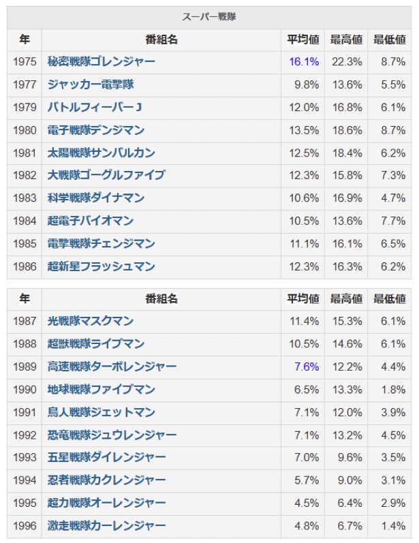Click the 科学戦隊ダイナマン link
This screenshot has width=419, height=543.
coord(96,198)
